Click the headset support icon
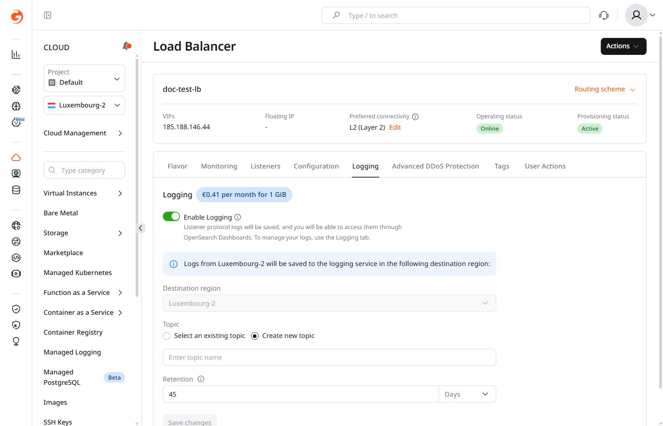This screenshot has height=426, width=663. pyautogui.click(x=604, y=16)
